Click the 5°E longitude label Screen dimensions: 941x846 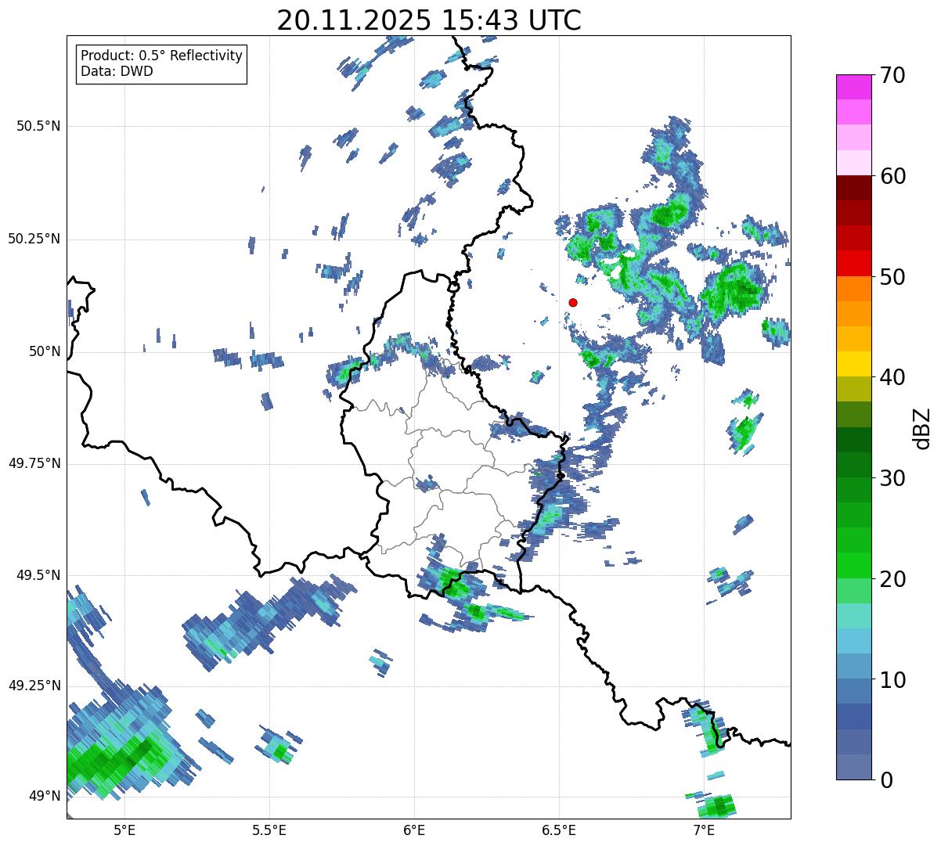pyautogui.click(x=124, y=830)
